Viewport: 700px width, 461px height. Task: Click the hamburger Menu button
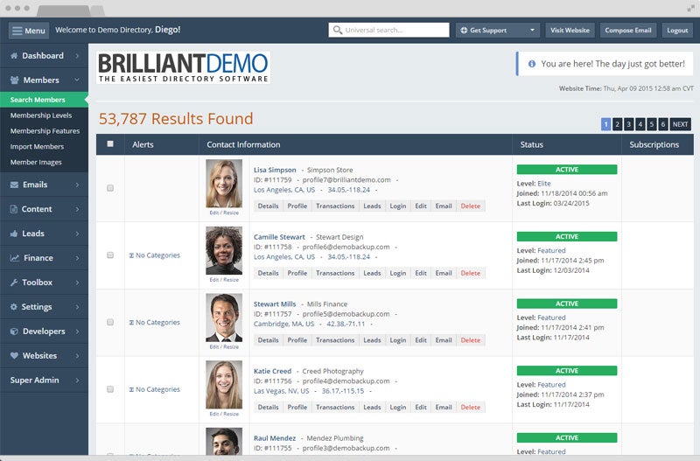pyautogui.click(x=29, y=31)
